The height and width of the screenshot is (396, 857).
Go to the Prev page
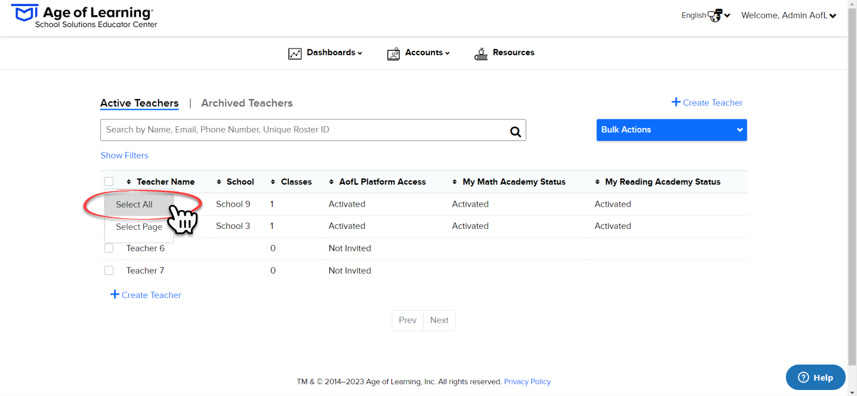(408, 320)
